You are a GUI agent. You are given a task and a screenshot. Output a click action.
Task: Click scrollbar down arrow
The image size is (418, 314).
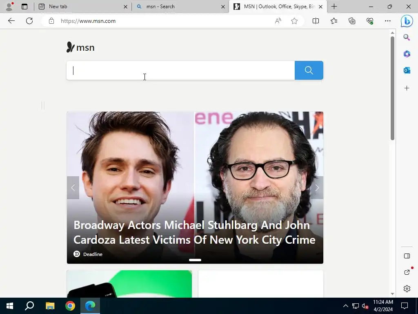pyautogui.click(x=392, y=294)
